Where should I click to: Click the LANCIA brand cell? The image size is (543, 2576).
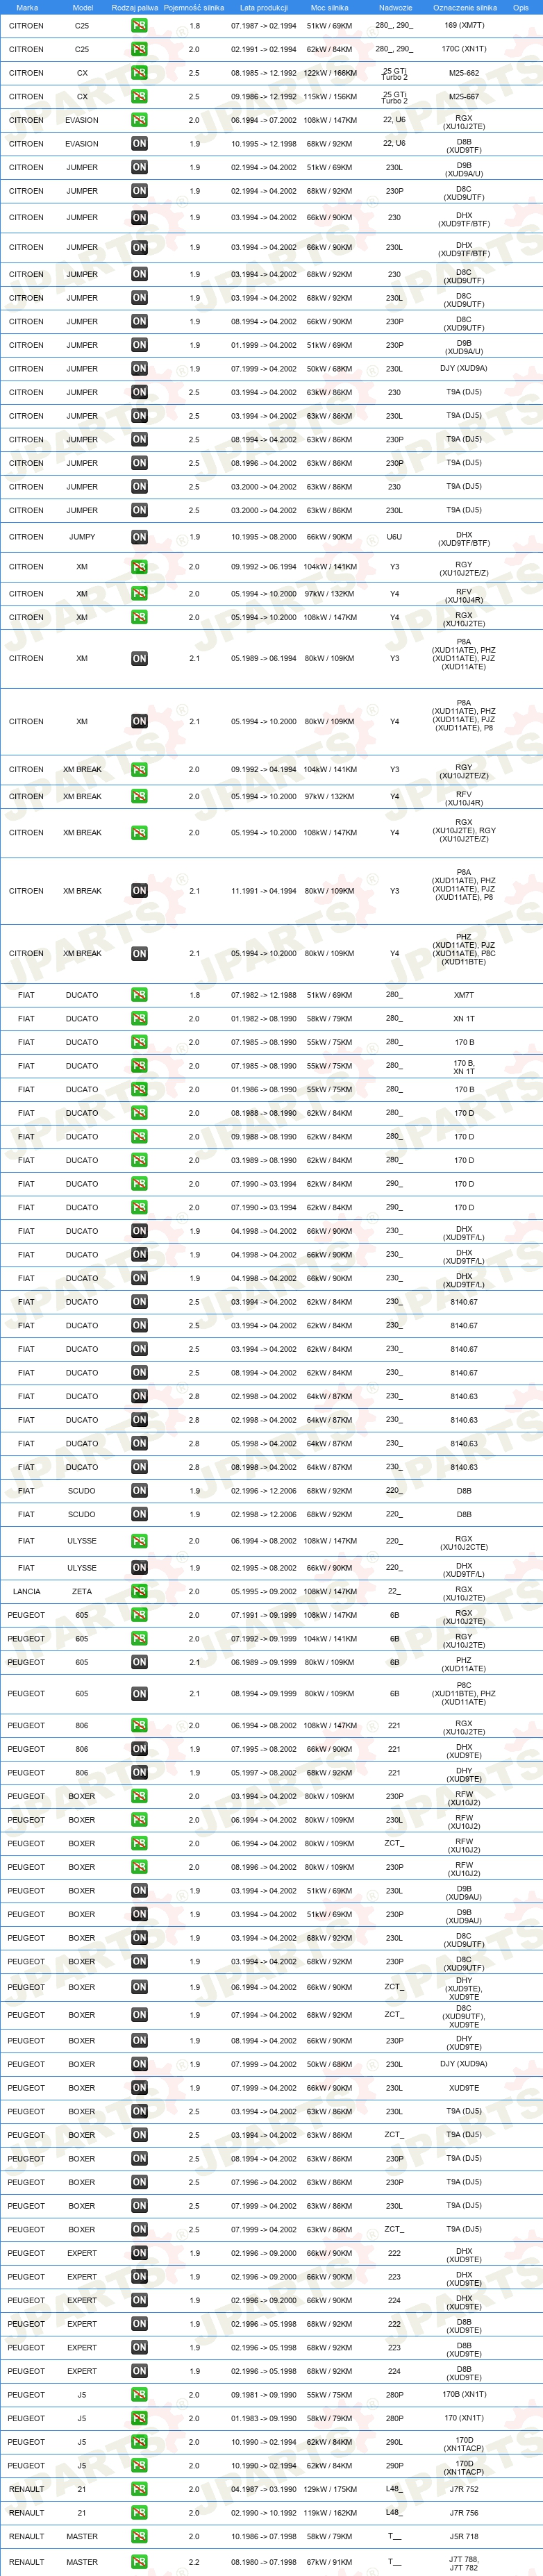click(27, 1591)
